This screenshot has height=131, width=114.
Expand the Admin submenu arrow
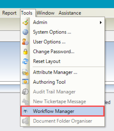[101, 23]
